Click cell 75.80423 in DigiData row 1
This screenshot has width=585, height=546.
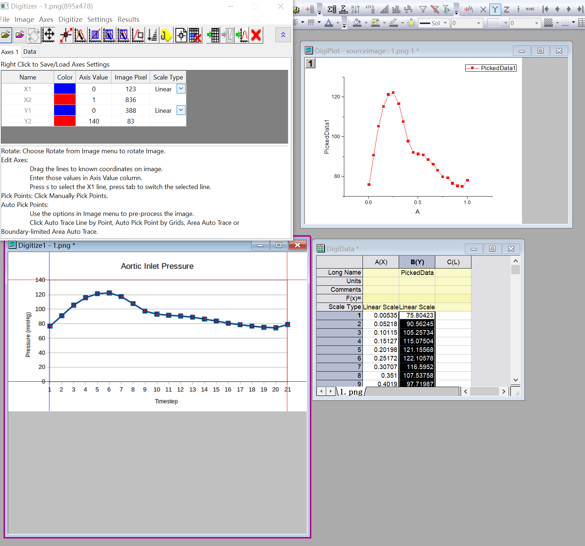417,315
